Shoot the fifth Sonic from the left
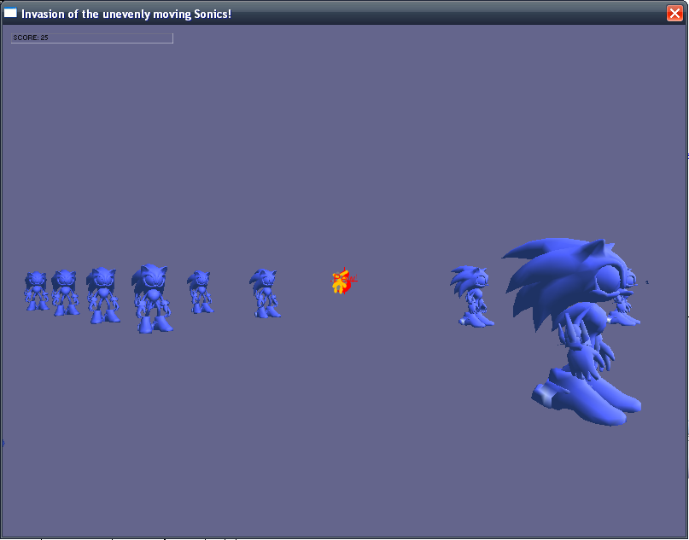 [x=200, y=292]
